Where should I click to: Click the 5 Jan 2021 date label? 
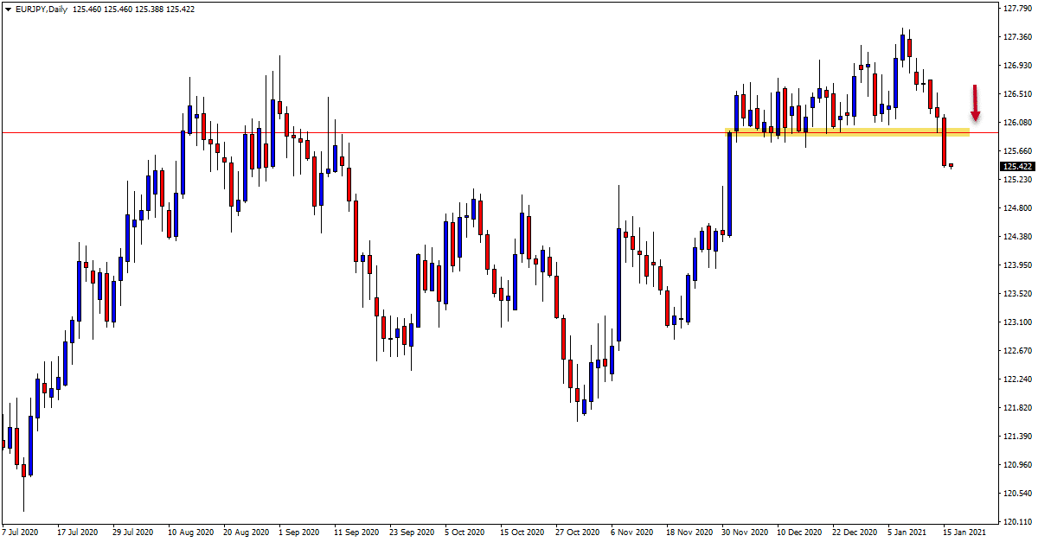click(x=908, y=532)
